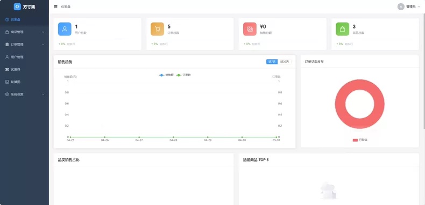Click the red 销售总额 money icon
This screenshot has width=425, height=205.
(250, 29)
